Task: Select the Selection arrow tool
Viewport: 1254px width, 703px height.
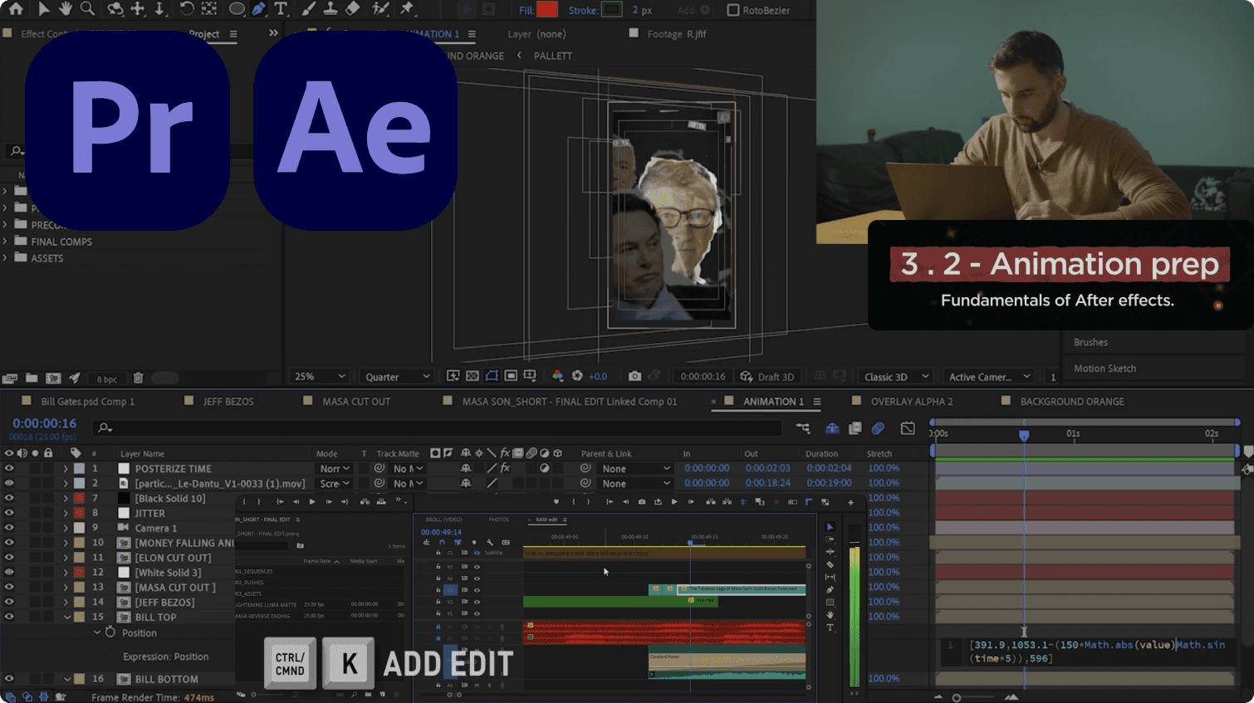Action: pos(43,9)
